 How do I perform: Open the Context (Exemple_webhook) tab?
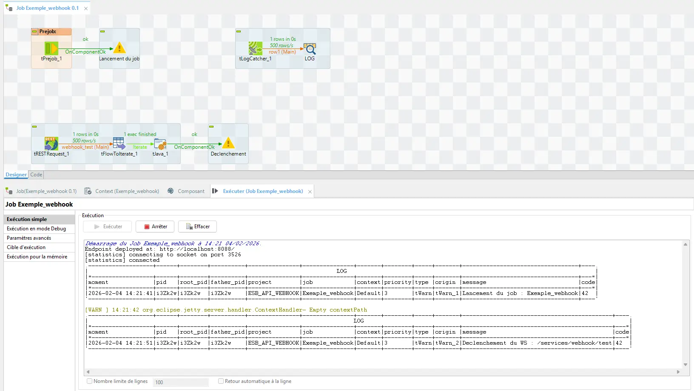click(x=127, y=191)
